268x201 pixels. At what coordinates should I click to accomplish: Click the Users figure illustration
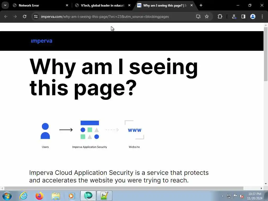click(45, 131)
